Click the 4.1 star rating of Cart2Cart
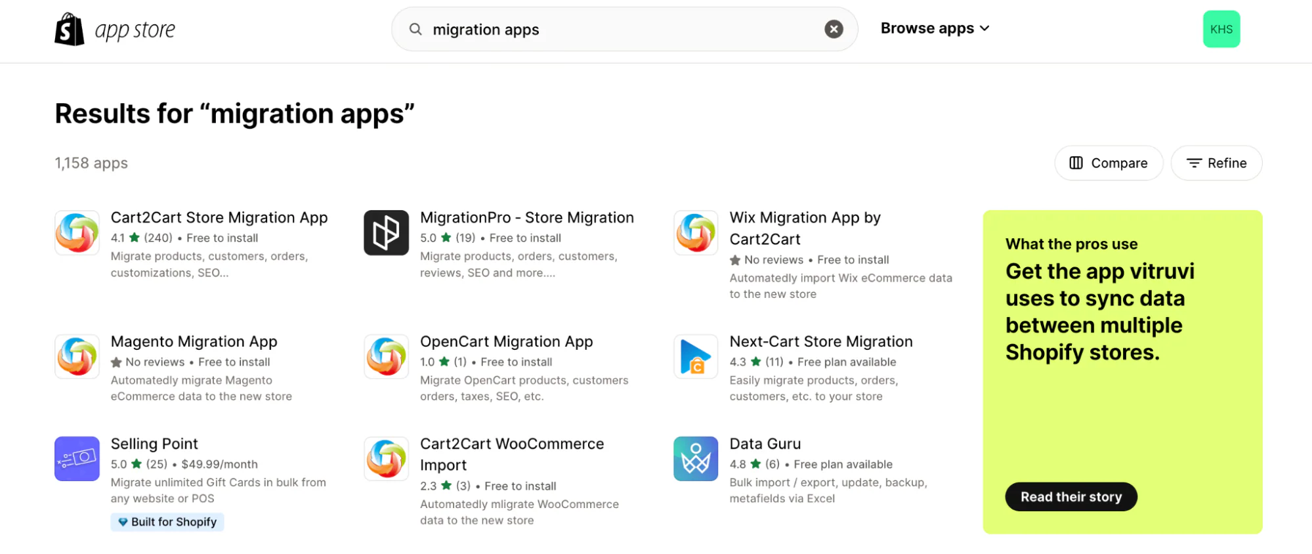The height and width of the screenshot is (554, 1312). (141, 238)
